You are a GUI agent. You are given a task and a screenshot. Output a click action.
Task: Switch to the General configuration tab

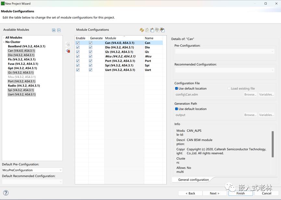pos(193,180)
